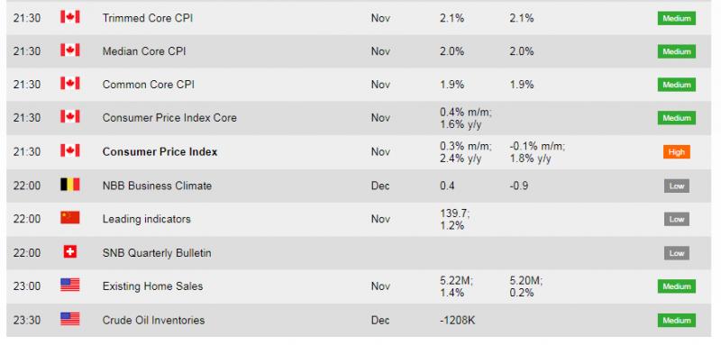
Task: Click US flag for Crude Oil Inventories
Action: tap(70, 319)
